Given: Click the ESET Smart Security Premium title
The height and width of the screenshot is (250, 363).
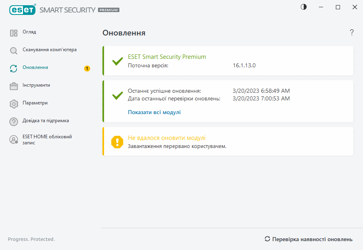Looking at the screenshot, I should click(x=167, y=57).
